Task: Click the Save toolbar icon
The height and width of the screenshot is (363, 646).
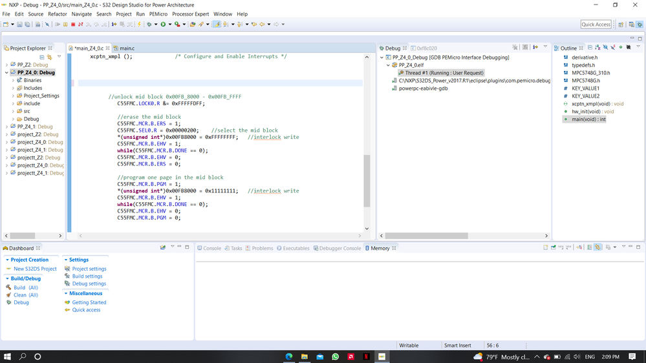Action: (x=20, y=25)
